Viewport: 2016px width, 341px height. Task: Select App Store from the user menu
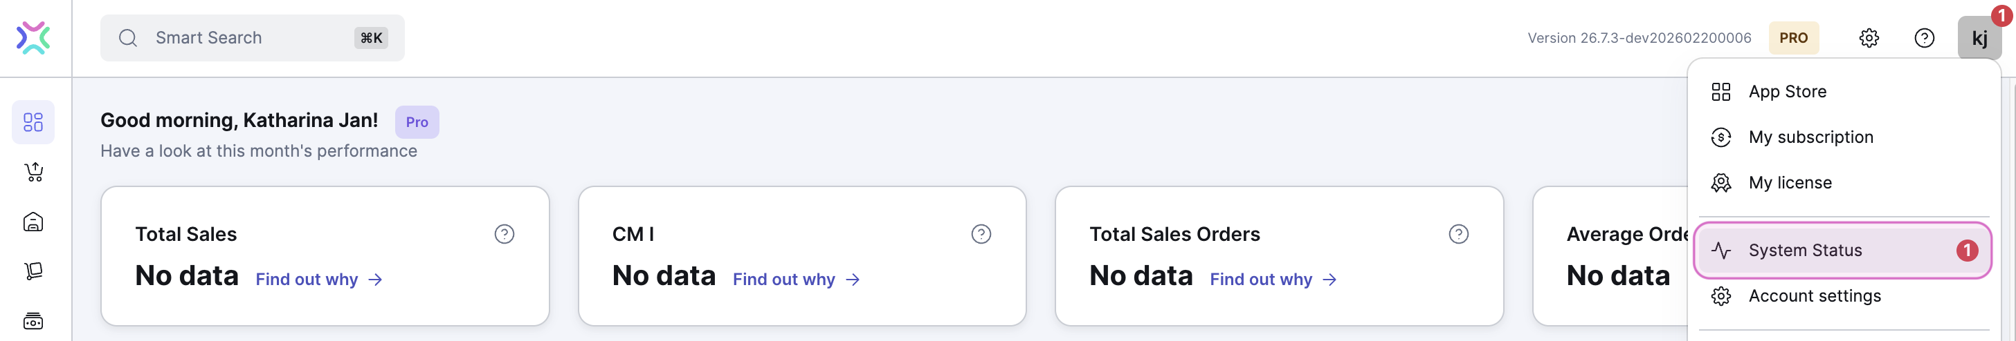point(1844,92)
